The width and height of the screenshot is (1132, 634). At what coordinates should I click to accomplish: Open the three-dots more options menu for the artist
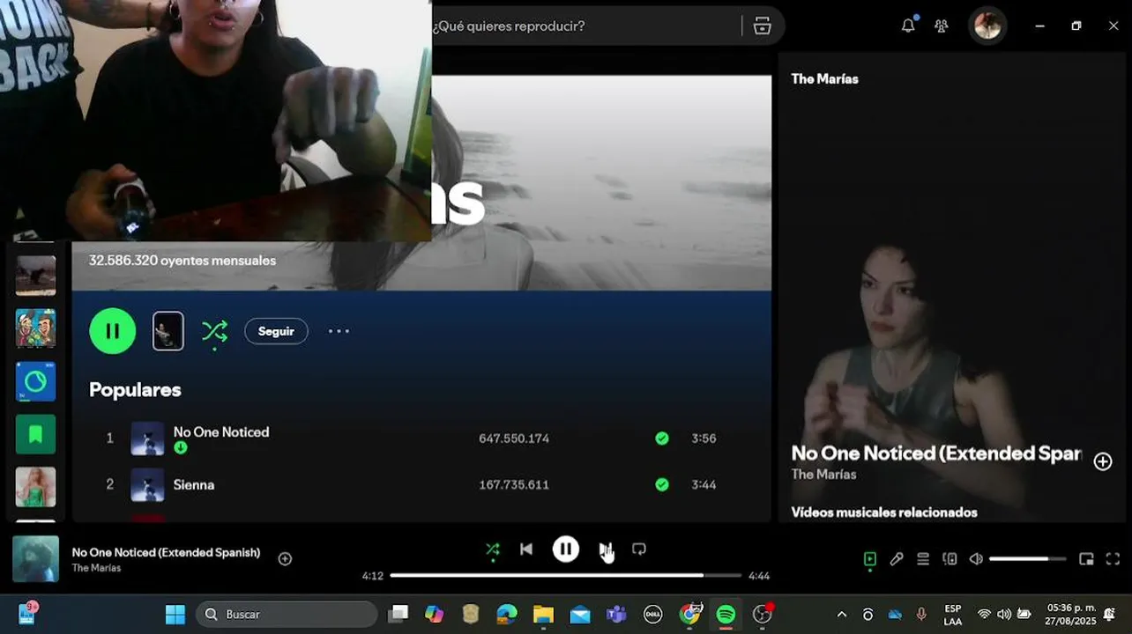click(x=339, y=331)
